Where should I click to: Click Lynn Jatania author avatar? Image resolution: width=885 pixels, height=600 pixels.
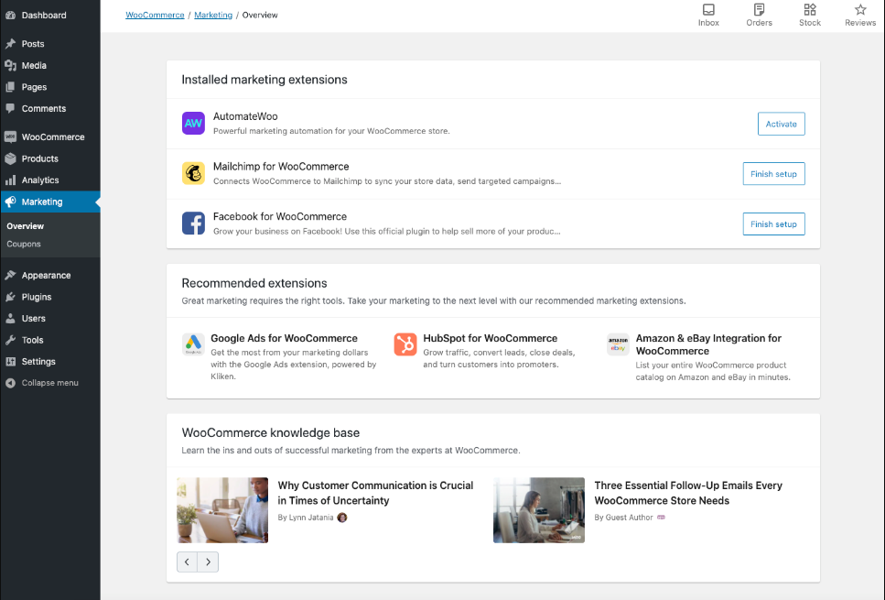coord(342,518)
